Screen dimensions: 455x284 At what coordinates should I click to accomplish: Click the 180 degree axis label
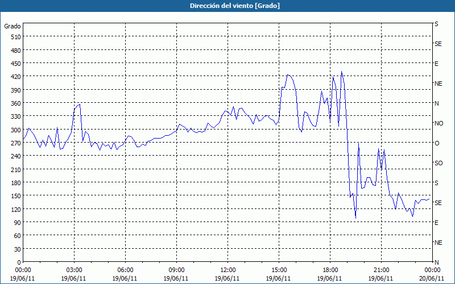[16, 183]
